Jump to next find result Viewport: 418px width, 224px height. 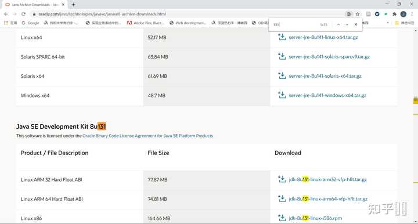coord(347,24)
